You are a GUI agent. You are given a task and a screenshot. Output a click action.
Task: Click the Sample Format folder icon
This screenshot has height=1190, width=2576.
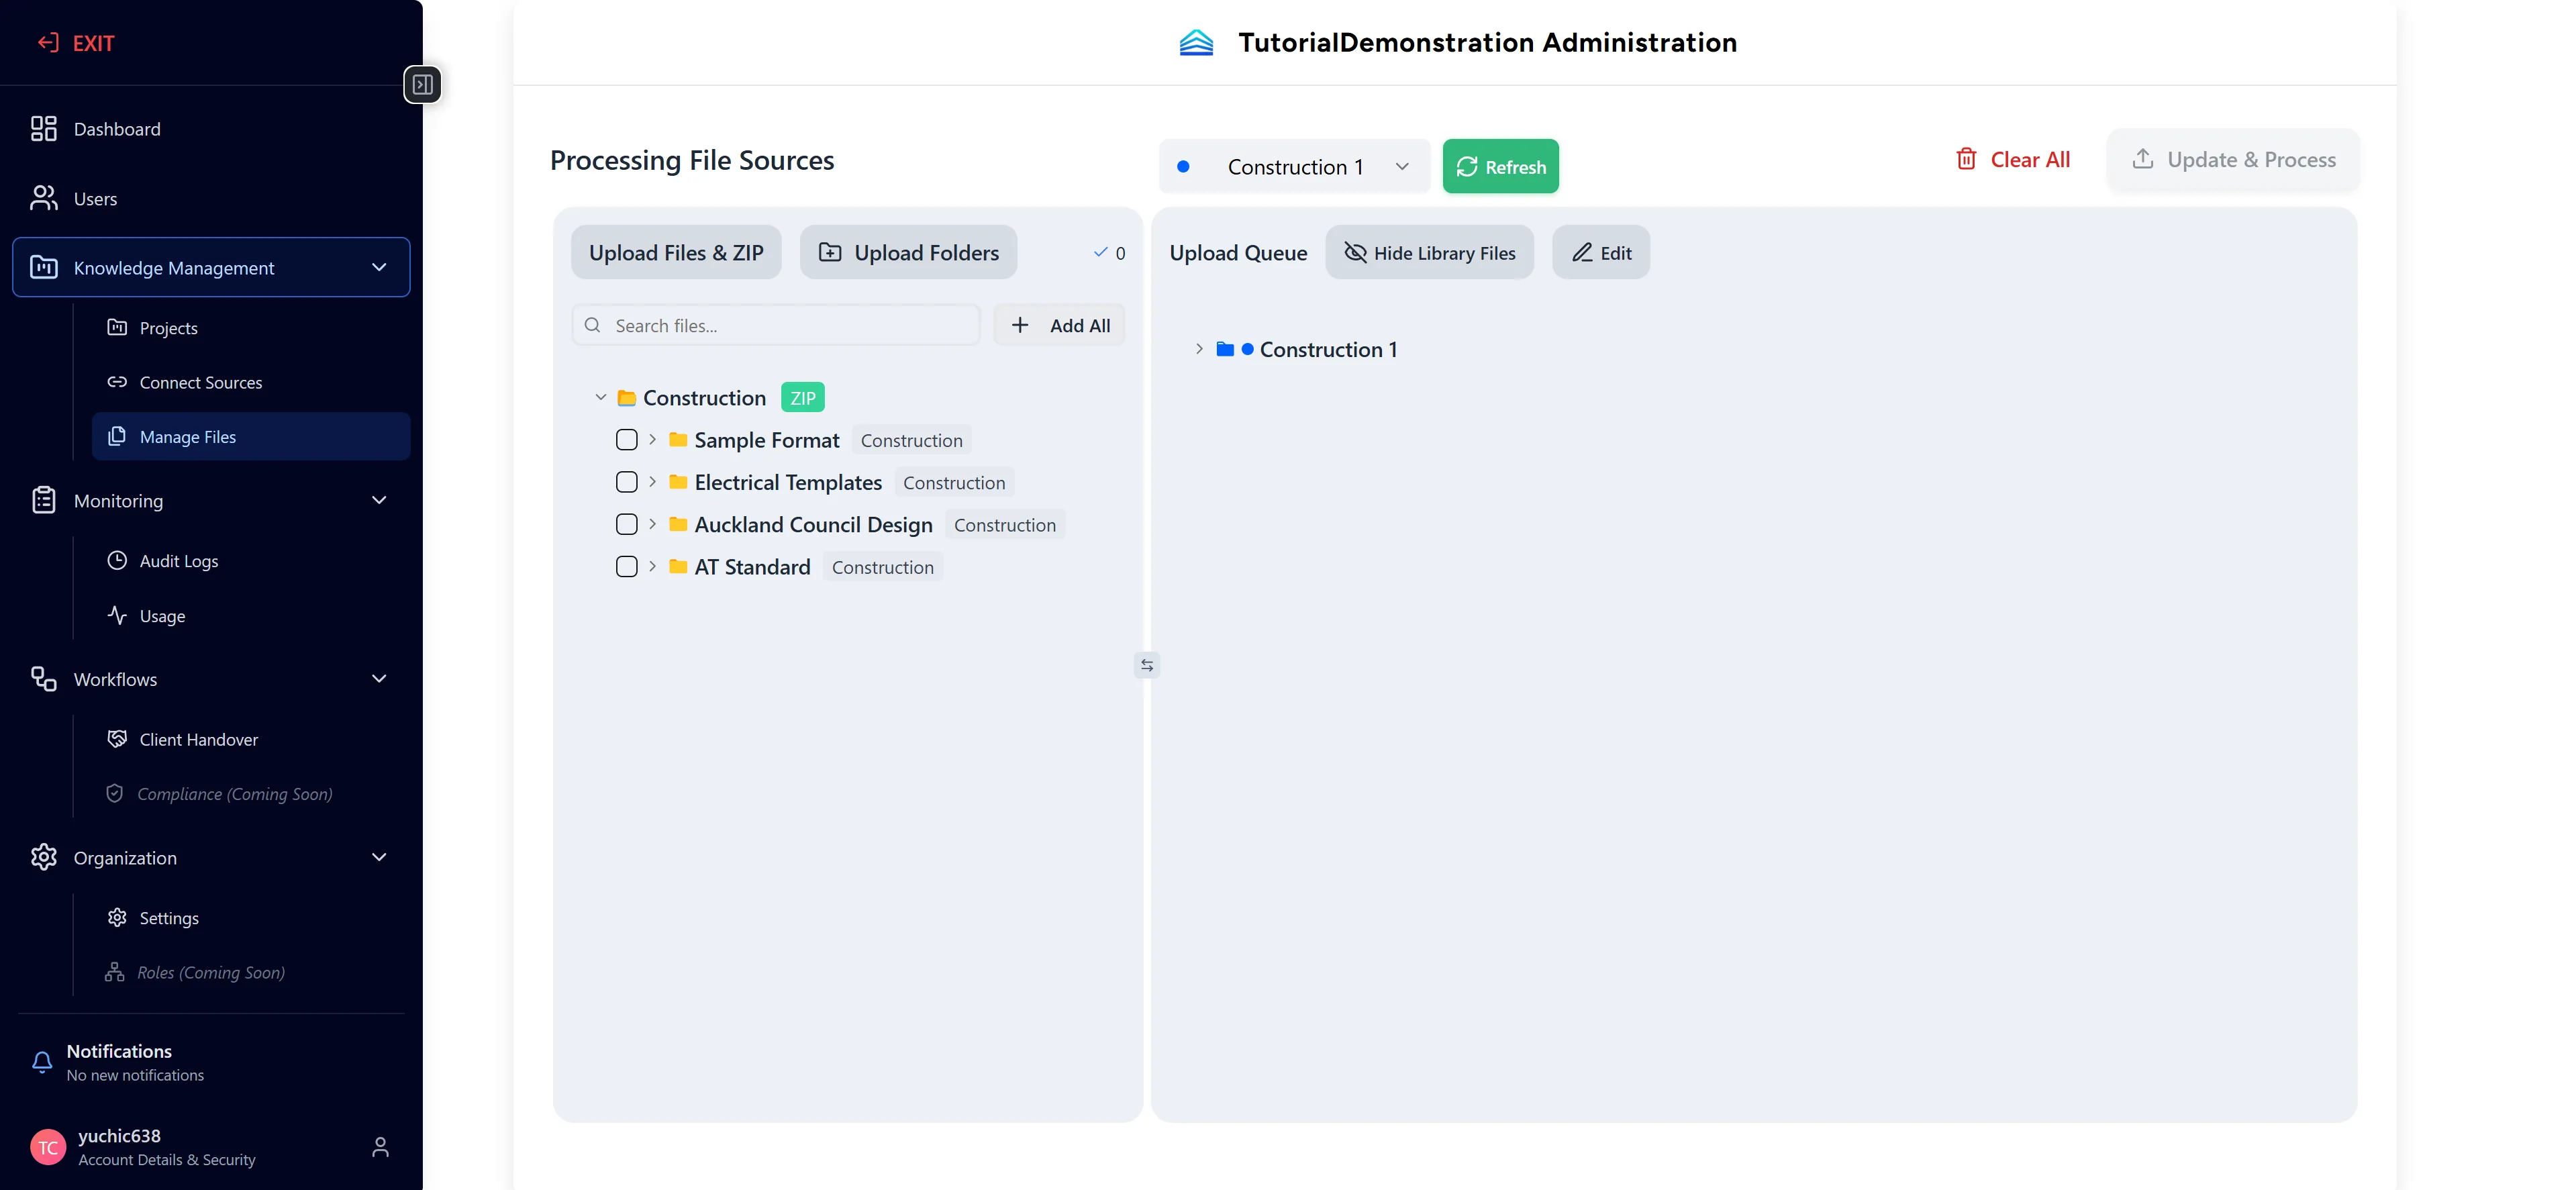pos(678,440)
